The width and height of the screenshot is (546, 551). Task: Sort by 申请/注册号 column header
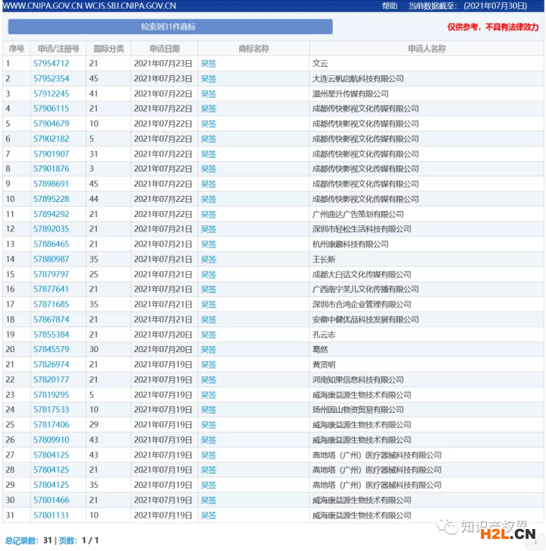56,49
